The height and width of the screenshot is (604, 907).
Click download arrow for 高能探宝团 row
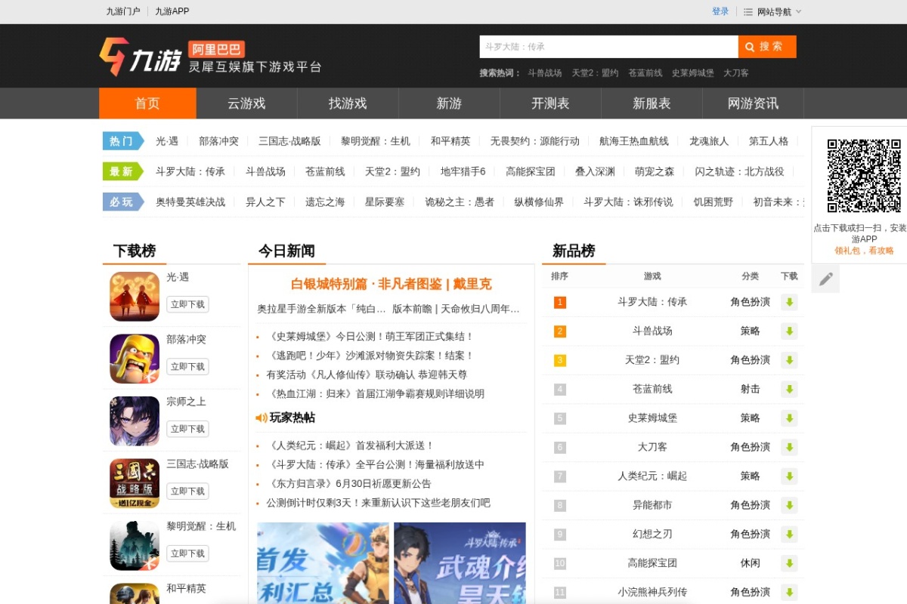(x=790, y=563)
